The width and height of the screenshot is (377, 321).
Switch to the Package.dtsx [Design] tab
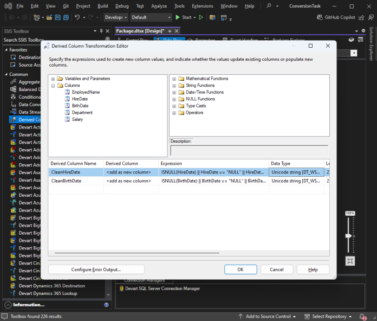pyautogui.click(x=140, y=31)
